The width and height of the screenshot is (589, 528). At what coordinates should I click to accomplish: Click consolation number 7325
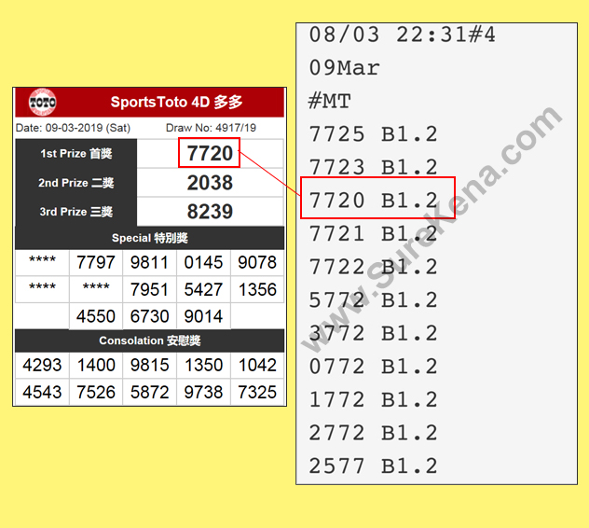pyautogui.click(x=257, y=392)
